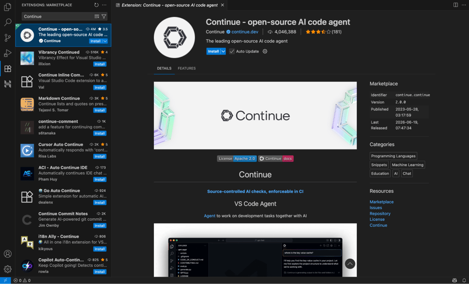Select the Vibrancy Continued extension icon
Screen dimensions: 469x284
[27, 58]
